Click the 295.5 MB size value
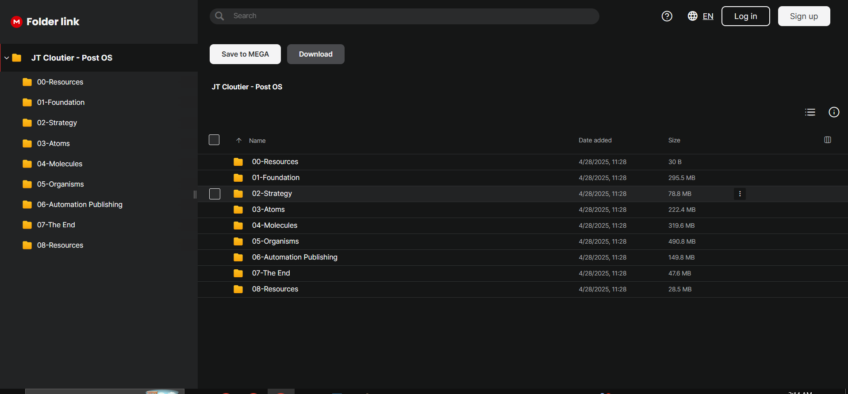Image resolution: width=848 pixels, height=394 pixels. point(682,178)
